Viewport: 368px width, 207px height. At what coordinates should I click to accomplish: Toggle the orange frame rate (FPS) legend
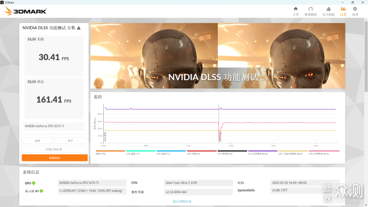(110, 152)
